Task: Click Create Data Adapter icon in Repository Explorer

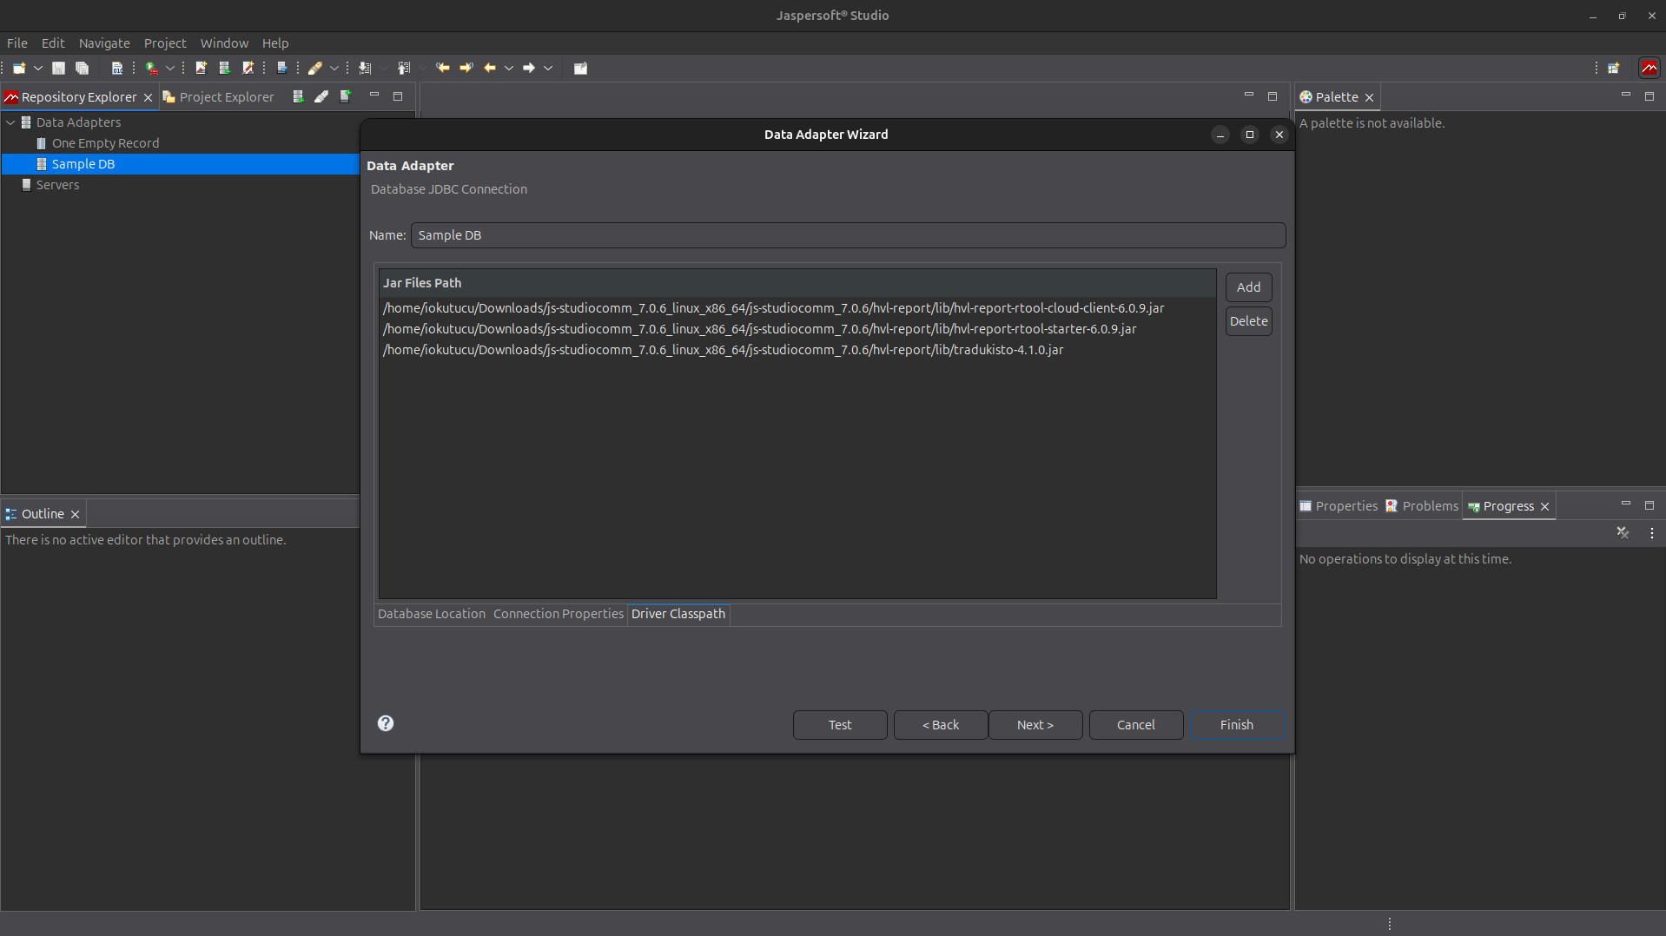Action: pos(298,96)
